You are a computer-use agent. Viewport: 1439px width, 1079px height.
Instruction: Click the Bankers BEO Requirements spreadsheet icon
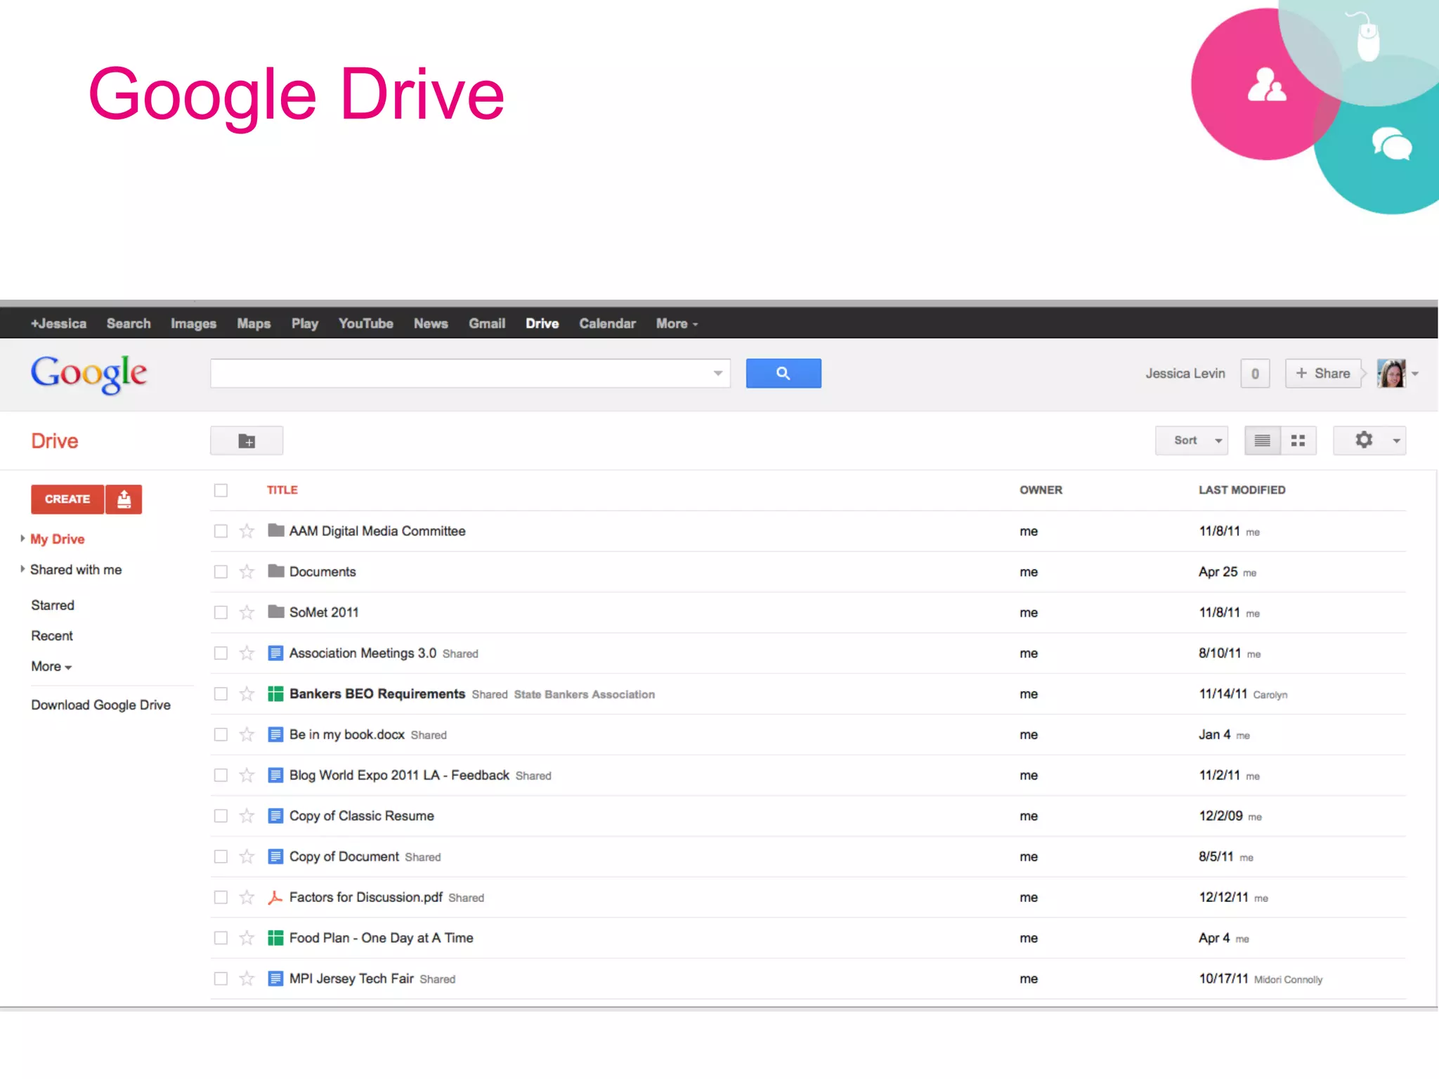(x=275, y=694)
